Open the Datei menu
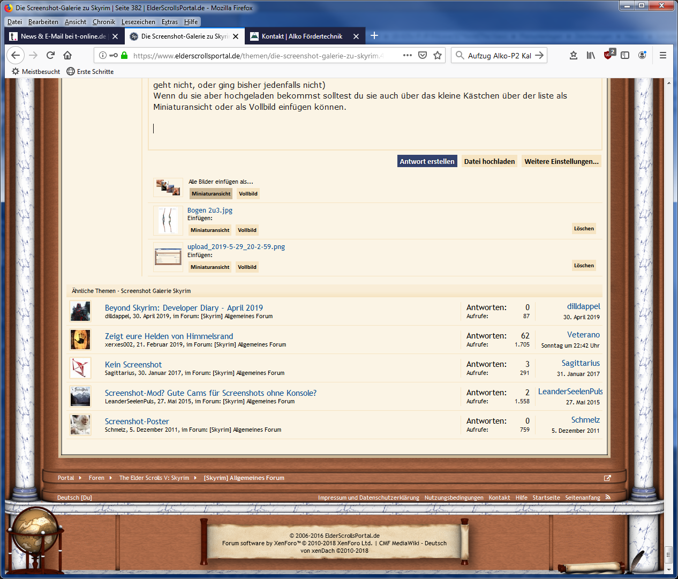Image resolution: width=678 pixels, height=579 pixels. [x=14, y=22]
